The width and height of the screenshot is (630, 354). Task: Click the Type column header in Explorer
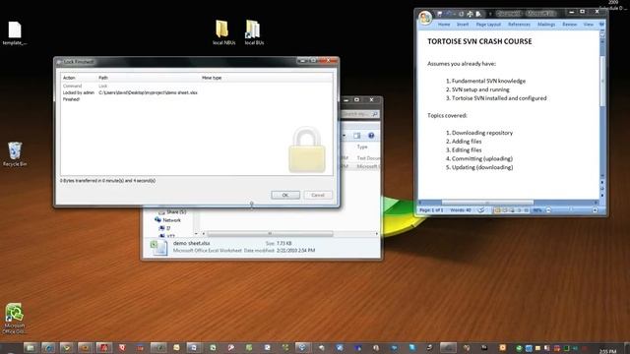tap(362, 147)
